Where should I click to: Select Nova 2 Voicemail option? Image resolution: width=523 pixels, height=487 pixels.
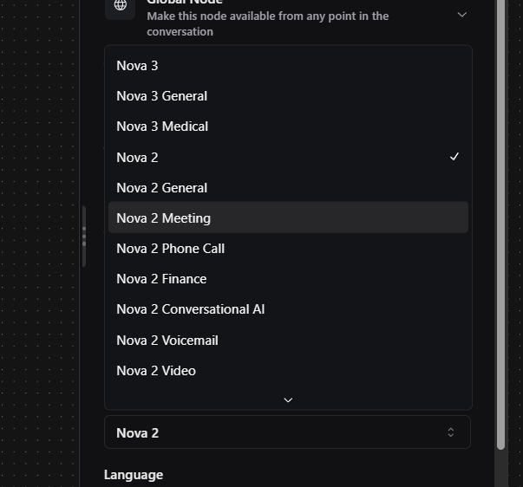[167, 341]
